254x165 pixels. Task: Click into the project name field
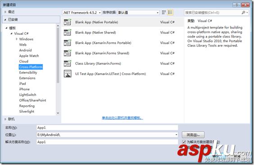pos(107,127)
